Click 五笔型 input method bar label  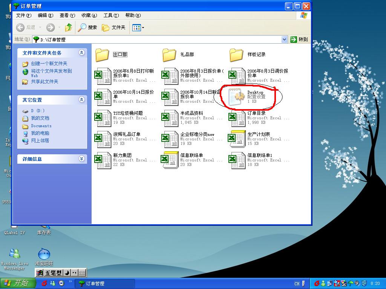(53, 273)
